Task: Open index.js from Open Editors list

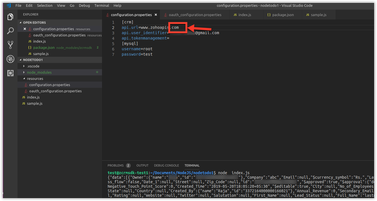Action: [x=60, y=41]
